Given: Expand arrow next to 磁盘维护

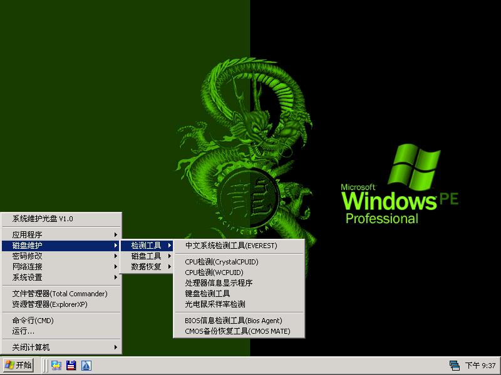Looking at the screenshot, I should pyautogui.click(x=116, y=246).
